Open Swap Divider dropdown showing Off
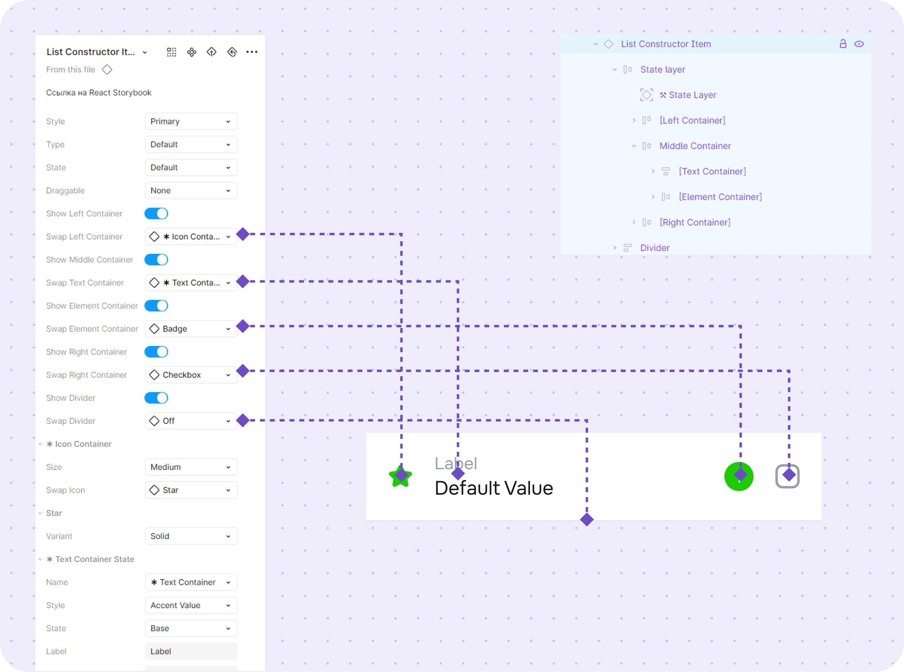The image size is (904, 672). [191, 421]
